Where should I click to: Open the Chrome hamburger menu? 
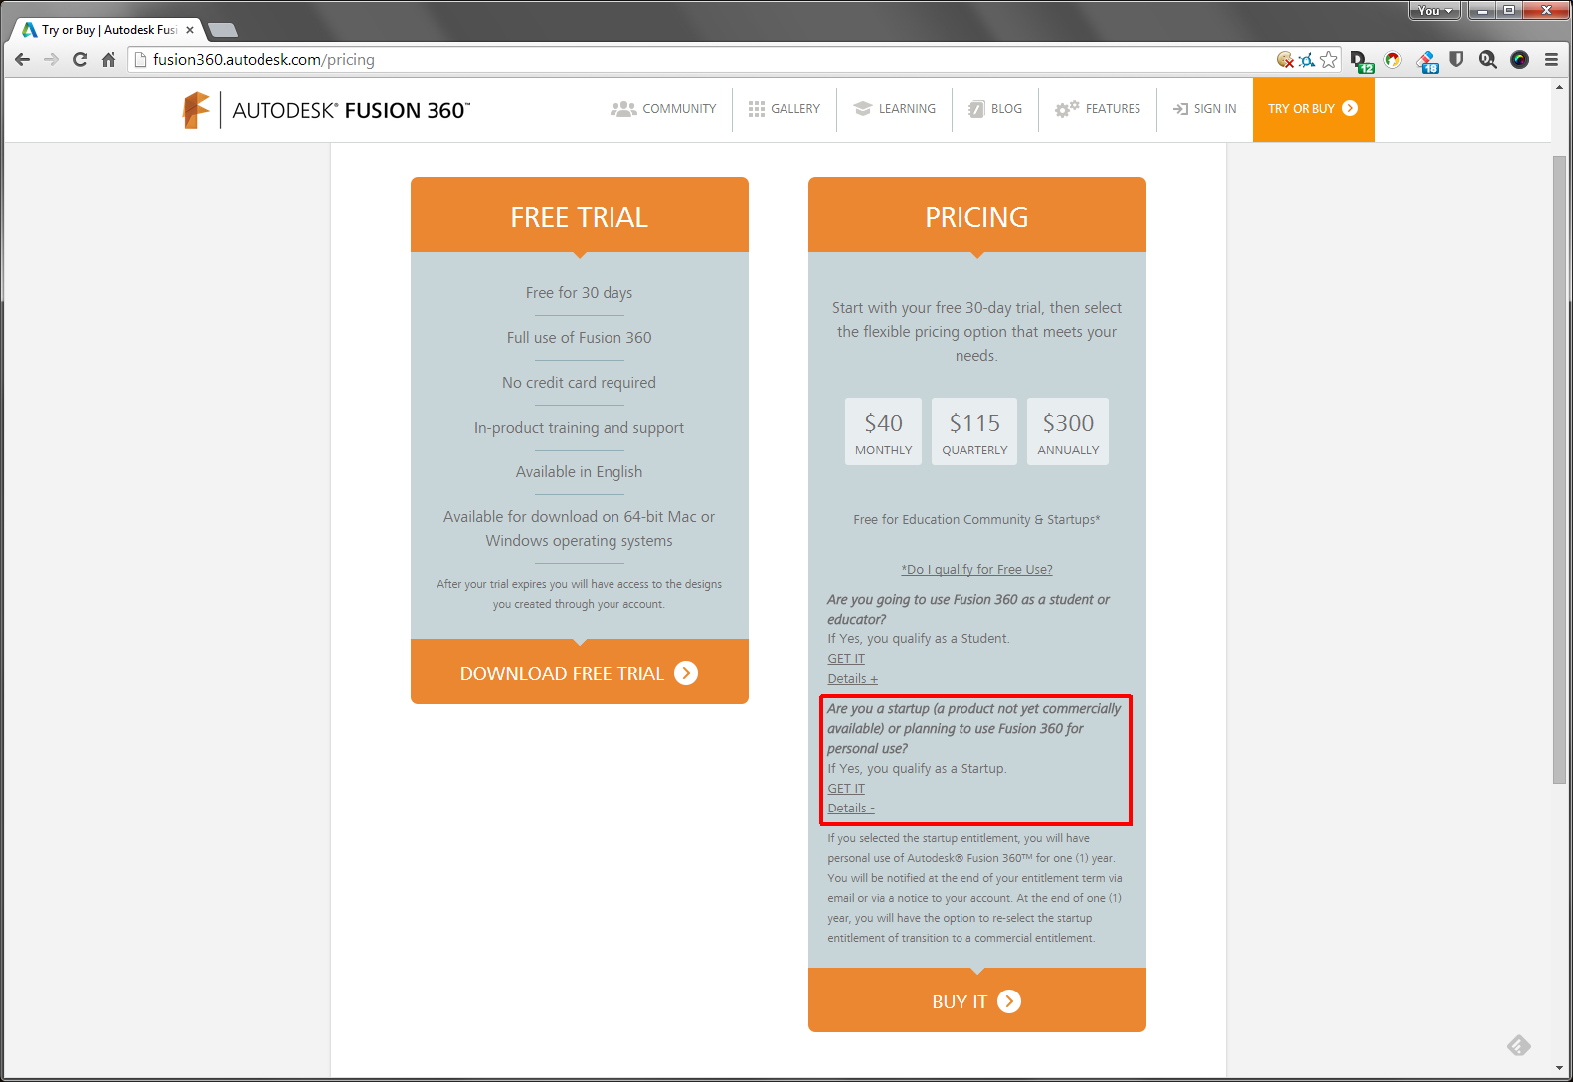1551,60
